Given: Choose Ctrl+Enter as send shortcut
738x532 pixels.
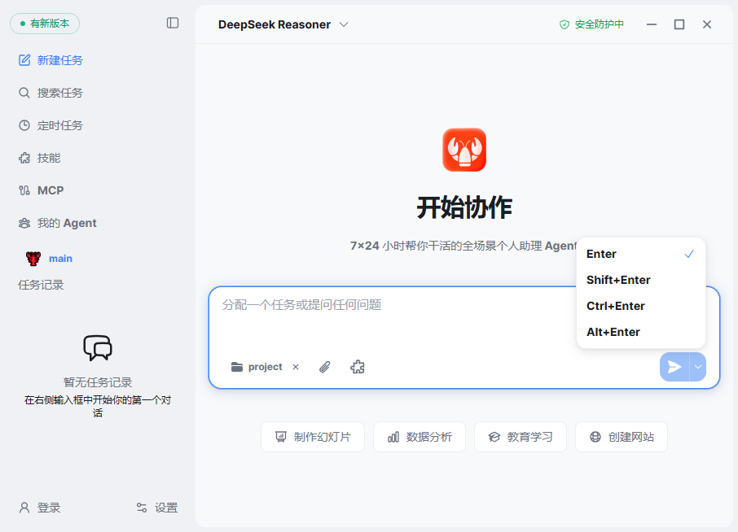Looking at the screenshot, I should [x=640, y=306].
